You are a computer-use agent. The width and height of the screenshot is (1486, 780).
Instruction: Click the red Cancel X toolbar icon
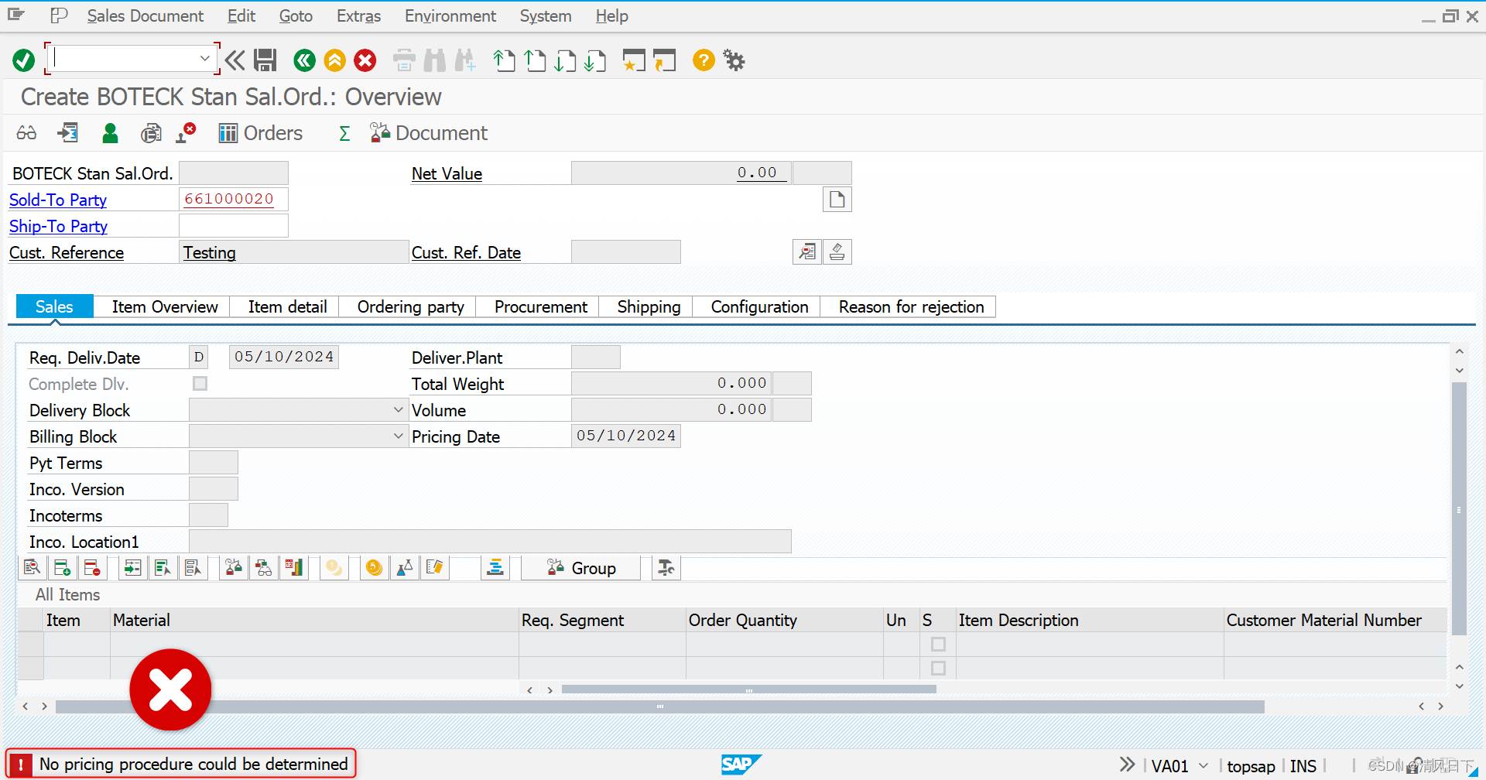click(365, 60)
